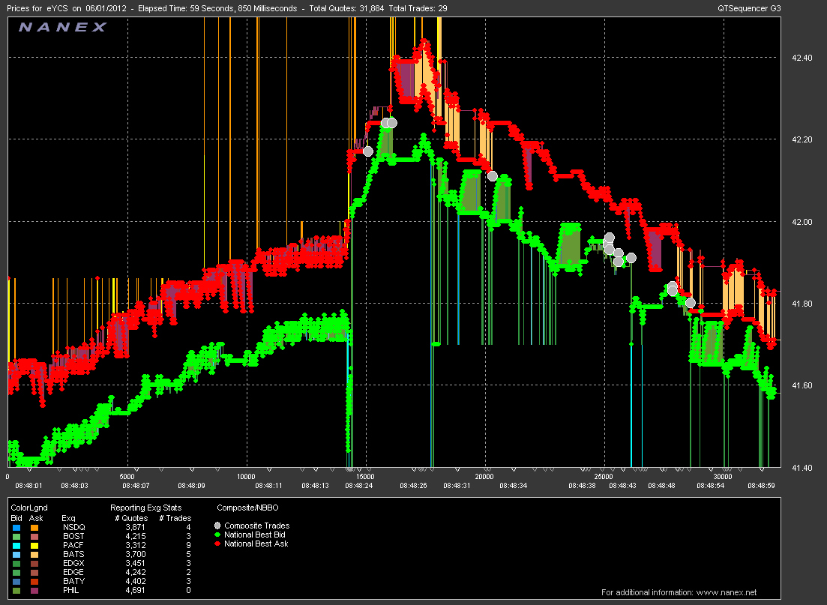Select the NSDQ quote count 3,871
Image resolution: width=827 pixels, height=605 pixels.
pyautogui.click(x=135, y=528)
